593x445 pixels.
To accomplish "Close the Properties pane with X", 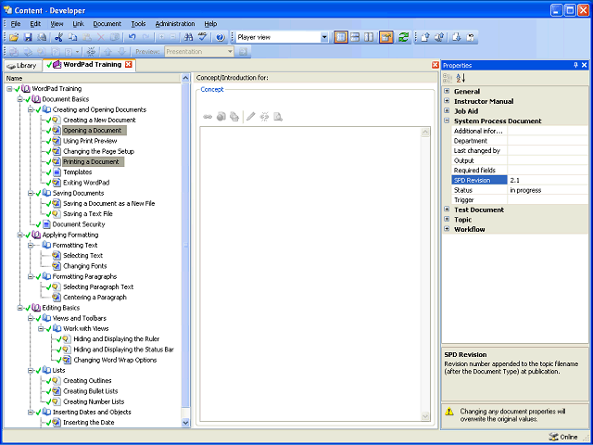I will pos(584,65).
